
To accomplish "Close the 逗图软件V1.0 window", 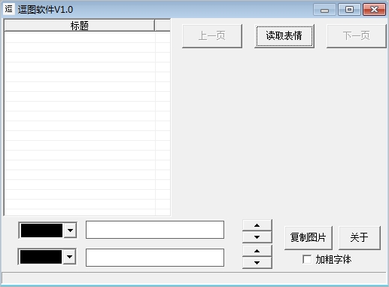I will point(374,10).
